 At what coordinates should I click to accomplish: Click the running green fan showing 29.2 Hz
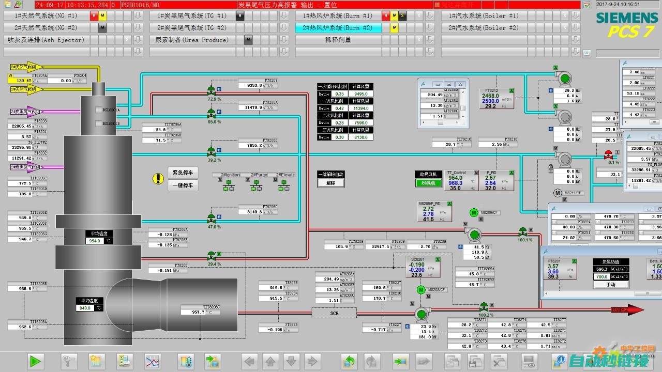[x=564, y=79]
